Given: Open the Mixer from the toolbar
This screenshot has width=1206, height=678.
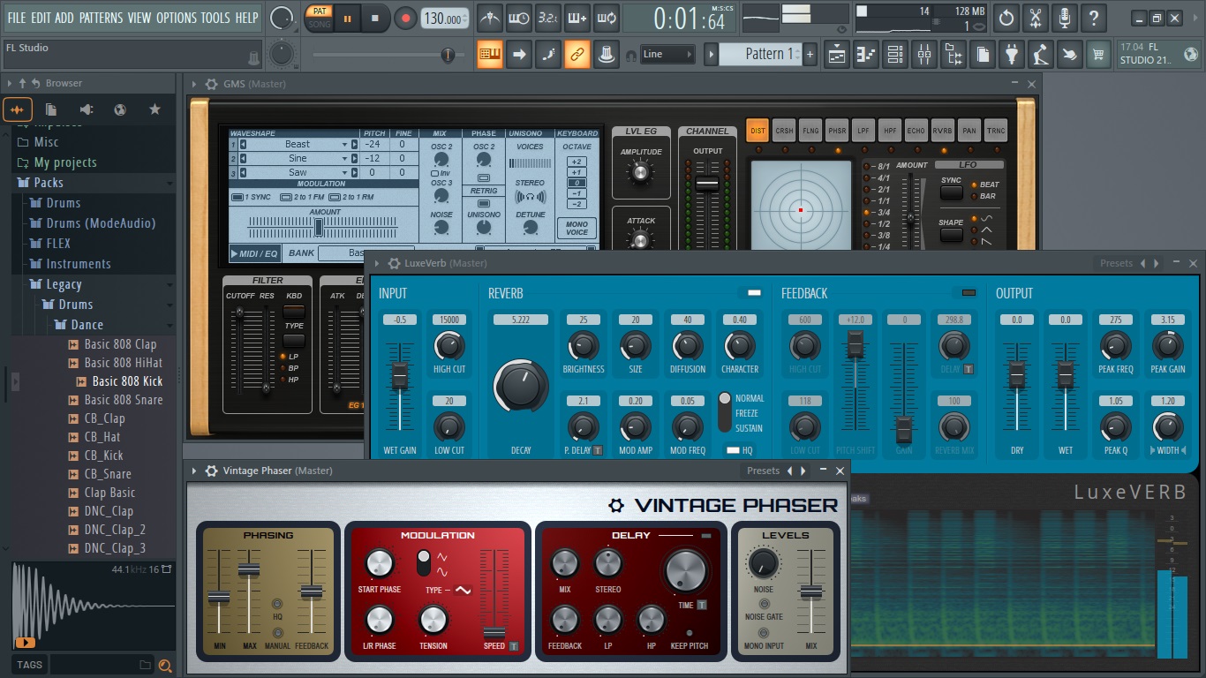Looking at the screenshot, I should tap(923, 55).
